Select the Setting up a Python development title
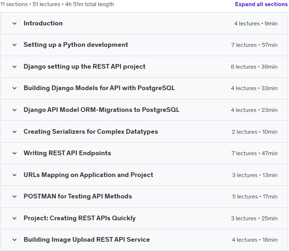289x251 pixels. (76, 45)
